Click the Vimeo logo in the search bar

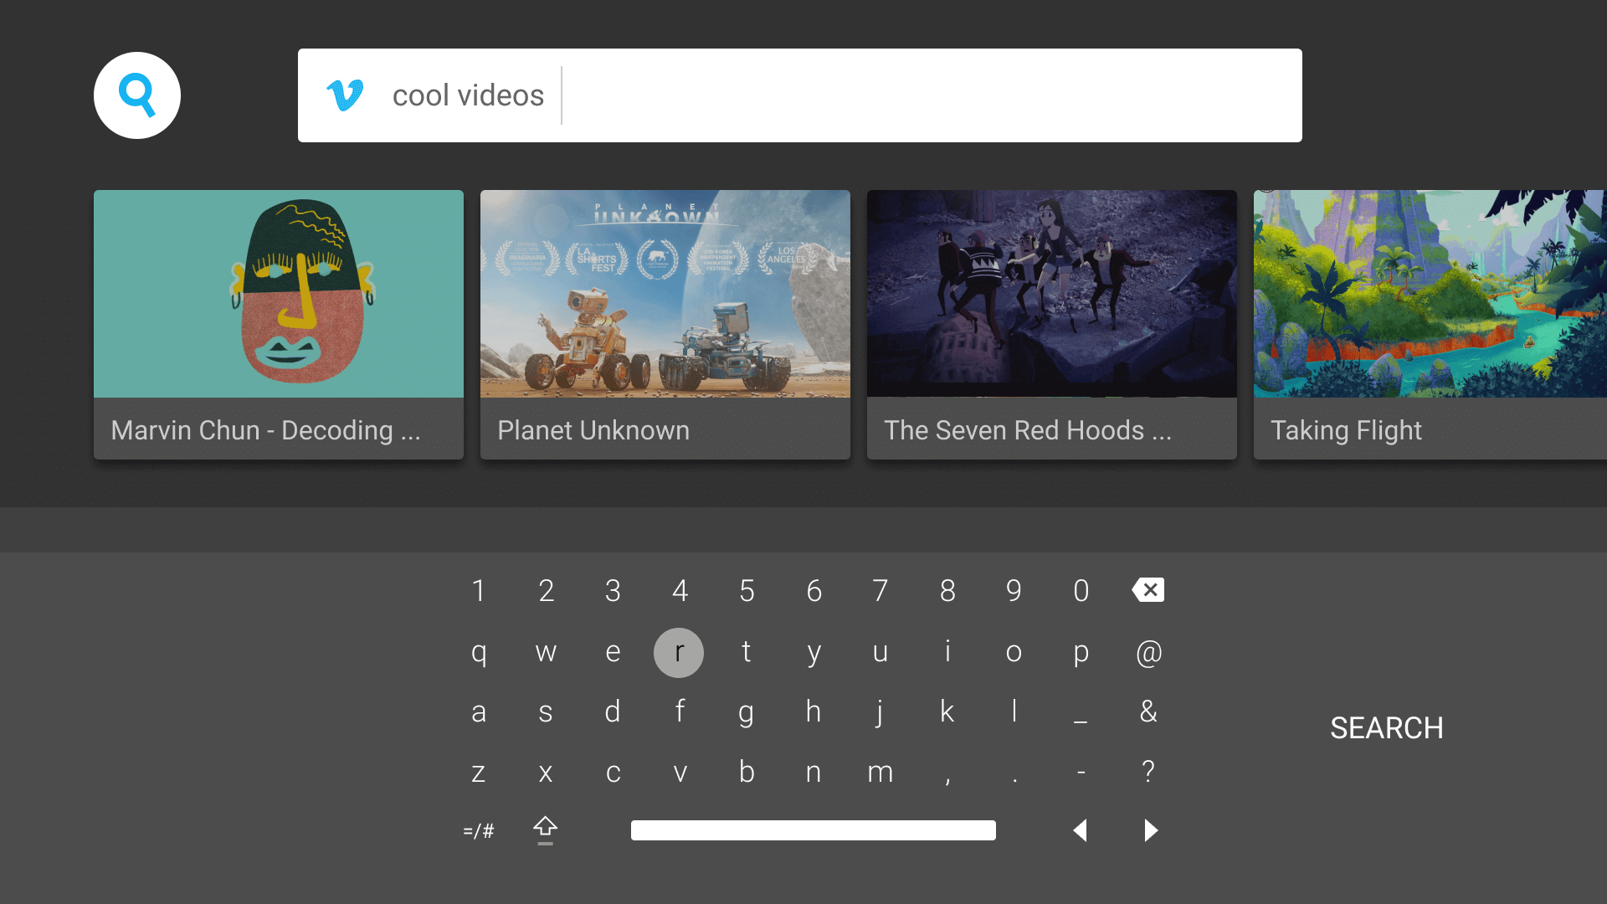pyautogui.click(x=345, y=95)
